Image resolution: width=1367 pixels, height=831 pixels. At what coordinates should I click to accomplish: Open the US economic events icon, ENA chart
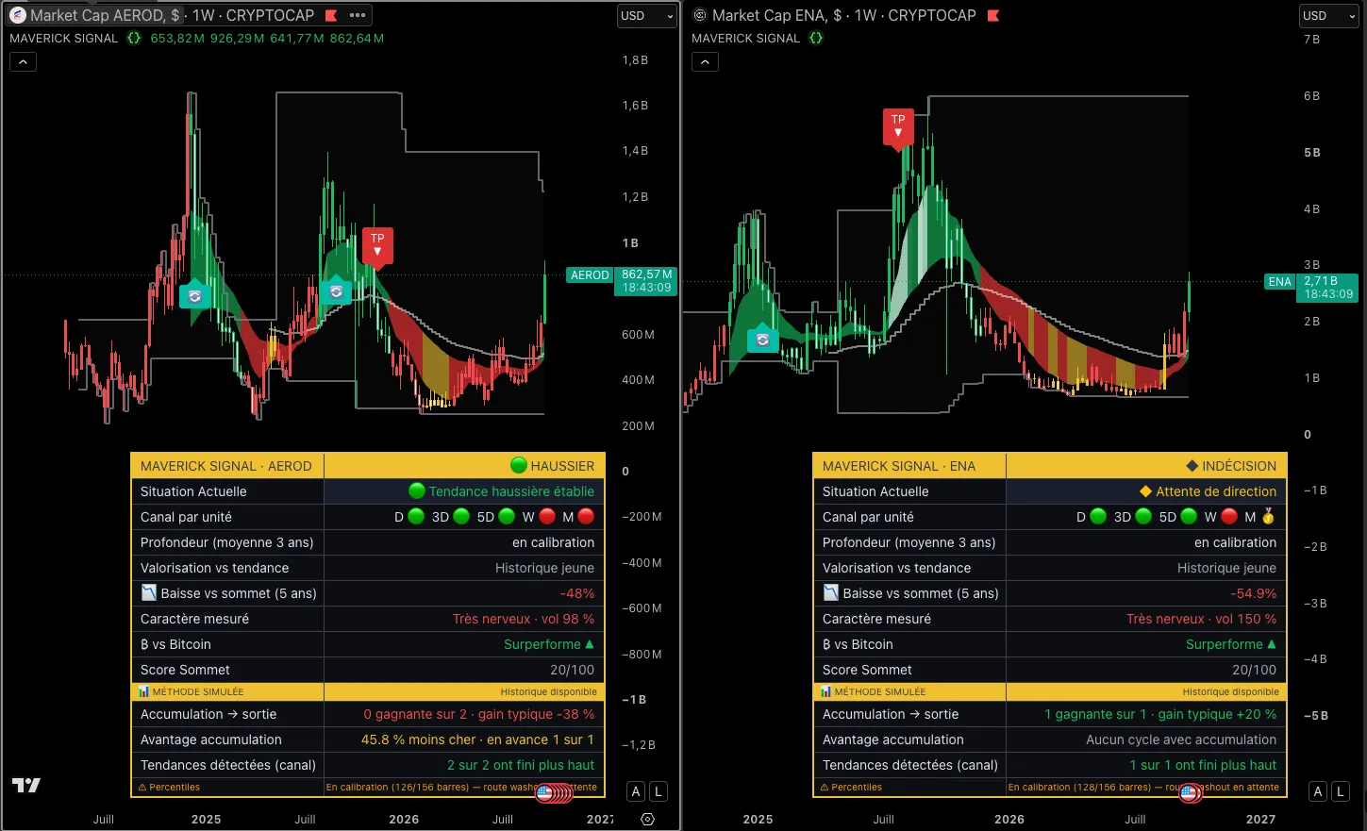(1189, 793)
